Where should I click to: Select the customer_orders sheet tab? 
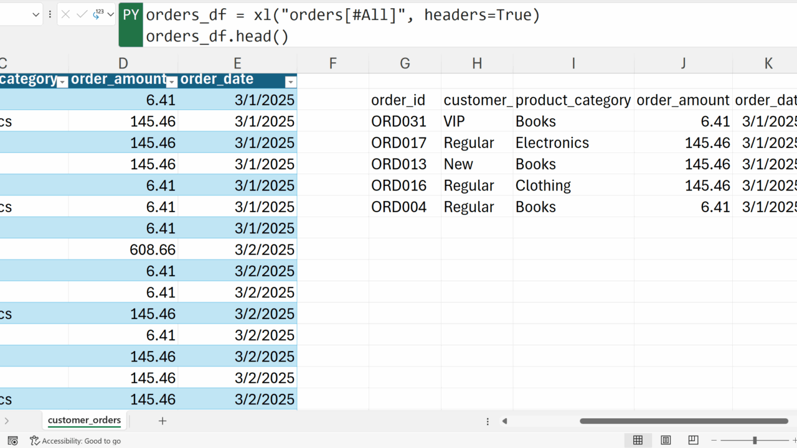84,420
